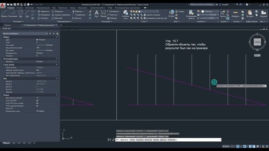
Task: Open the Вставка ribbon tab
Action: tap(20, 8)
